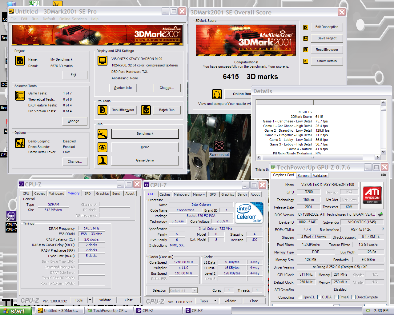This screenshot has width=394, height=315.
Task: Open Tools dropdown arrow in CPU tab CPU-Z window
Action: click(215, 301)
